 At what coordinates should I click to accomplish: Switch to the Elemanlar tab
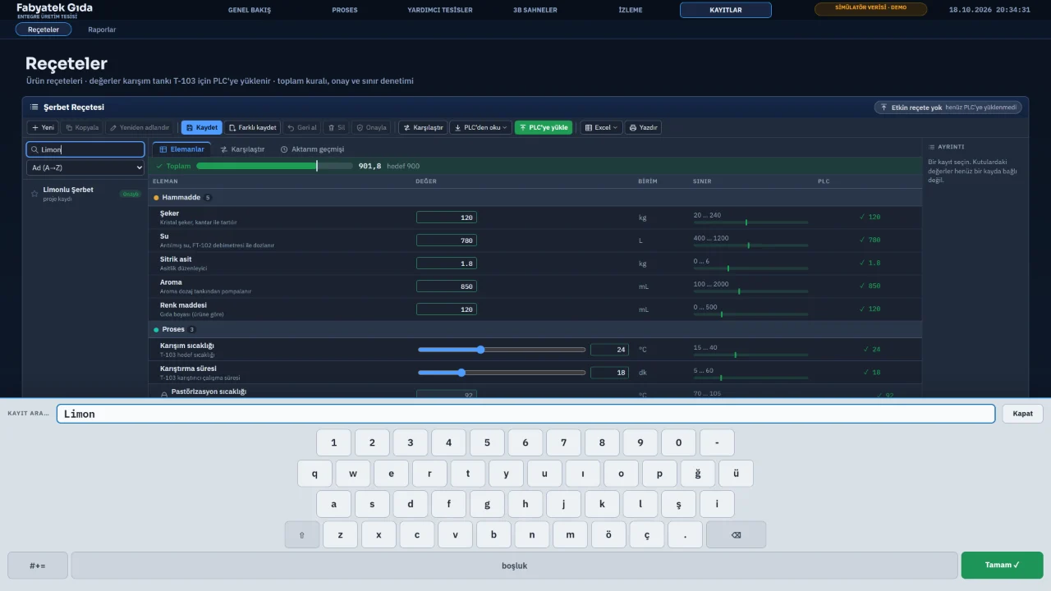pos(181,149)
